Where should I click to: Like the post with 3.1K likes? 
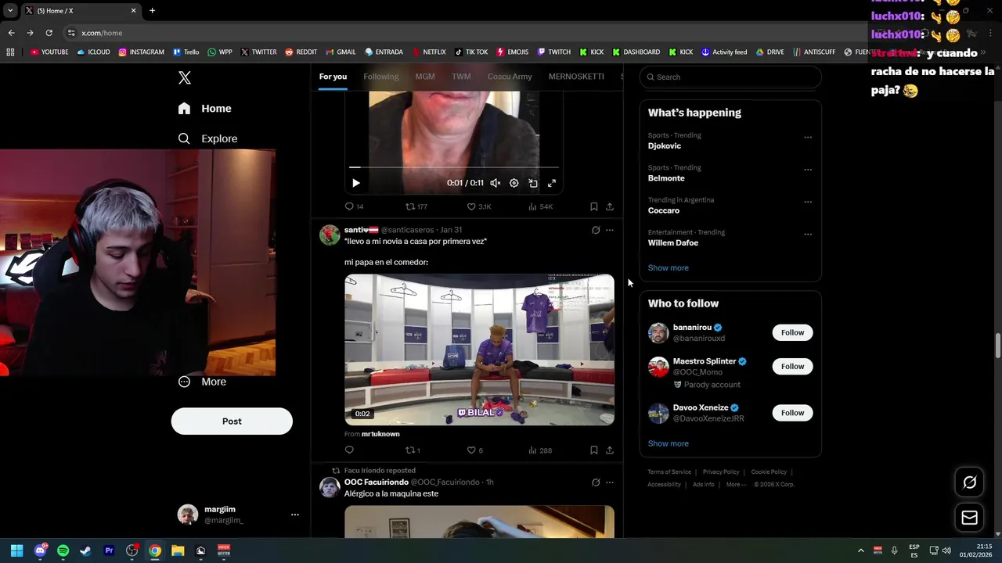(479, 206)
